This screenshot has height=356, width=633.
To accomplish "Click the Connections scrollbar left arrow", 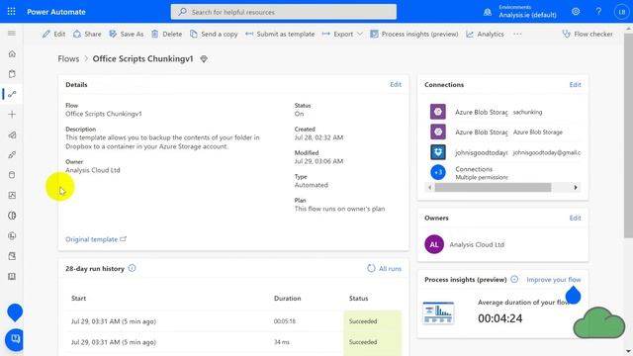I will pyautogui.click(x=429, y=187).
